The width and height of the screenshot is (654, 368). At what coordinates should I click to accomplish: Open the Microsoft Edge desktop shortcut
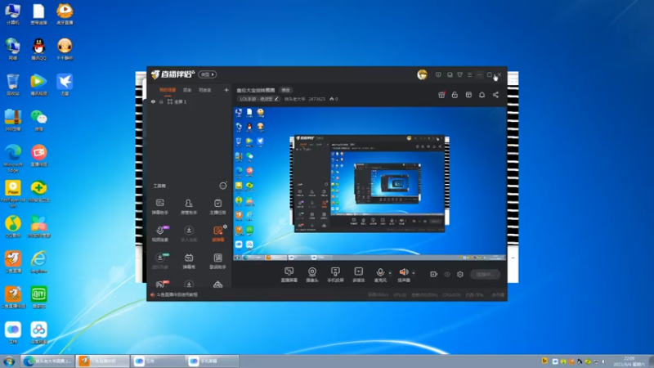click(13, 158)
